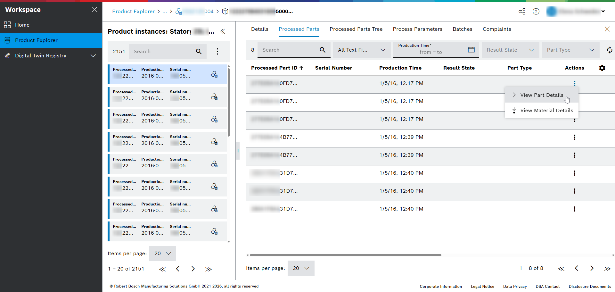Image resolution: width=615 pixels, height=292 pixels.
Task: Open DSA Contact footer link
Action: [x=548, y=287]
